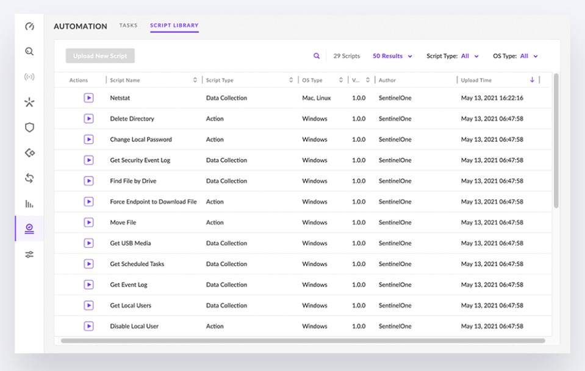Run the Move File script

click(88, 222)
